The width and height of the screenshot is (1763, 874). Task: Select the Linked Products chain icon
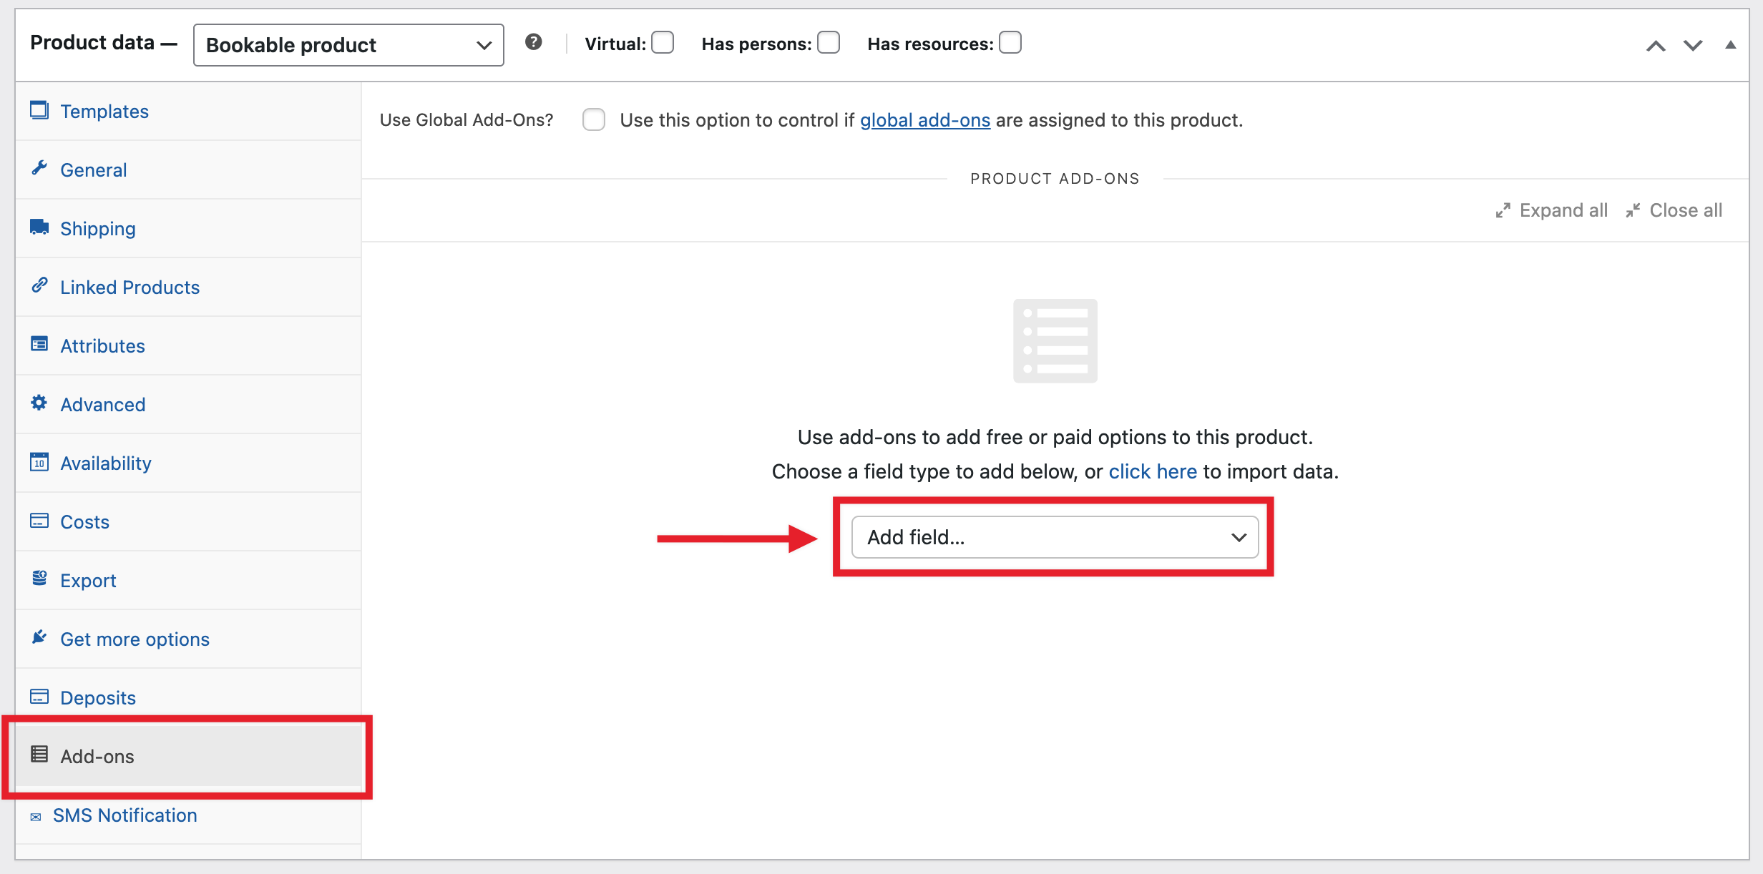[x=39, y=285]
